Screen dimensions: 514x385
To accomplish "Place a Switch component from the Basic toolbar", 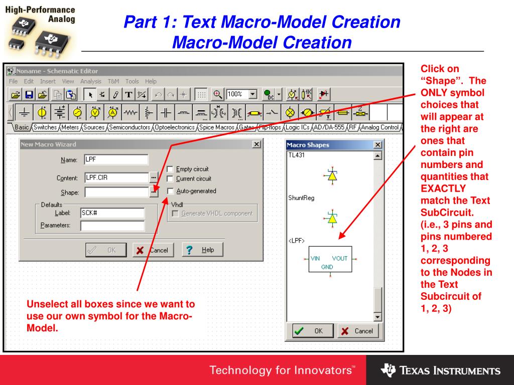I will [272, 113].
